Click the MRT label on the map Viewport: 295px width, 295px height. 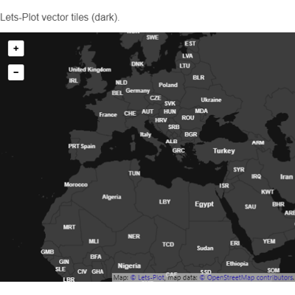click(x=69, y=227)
